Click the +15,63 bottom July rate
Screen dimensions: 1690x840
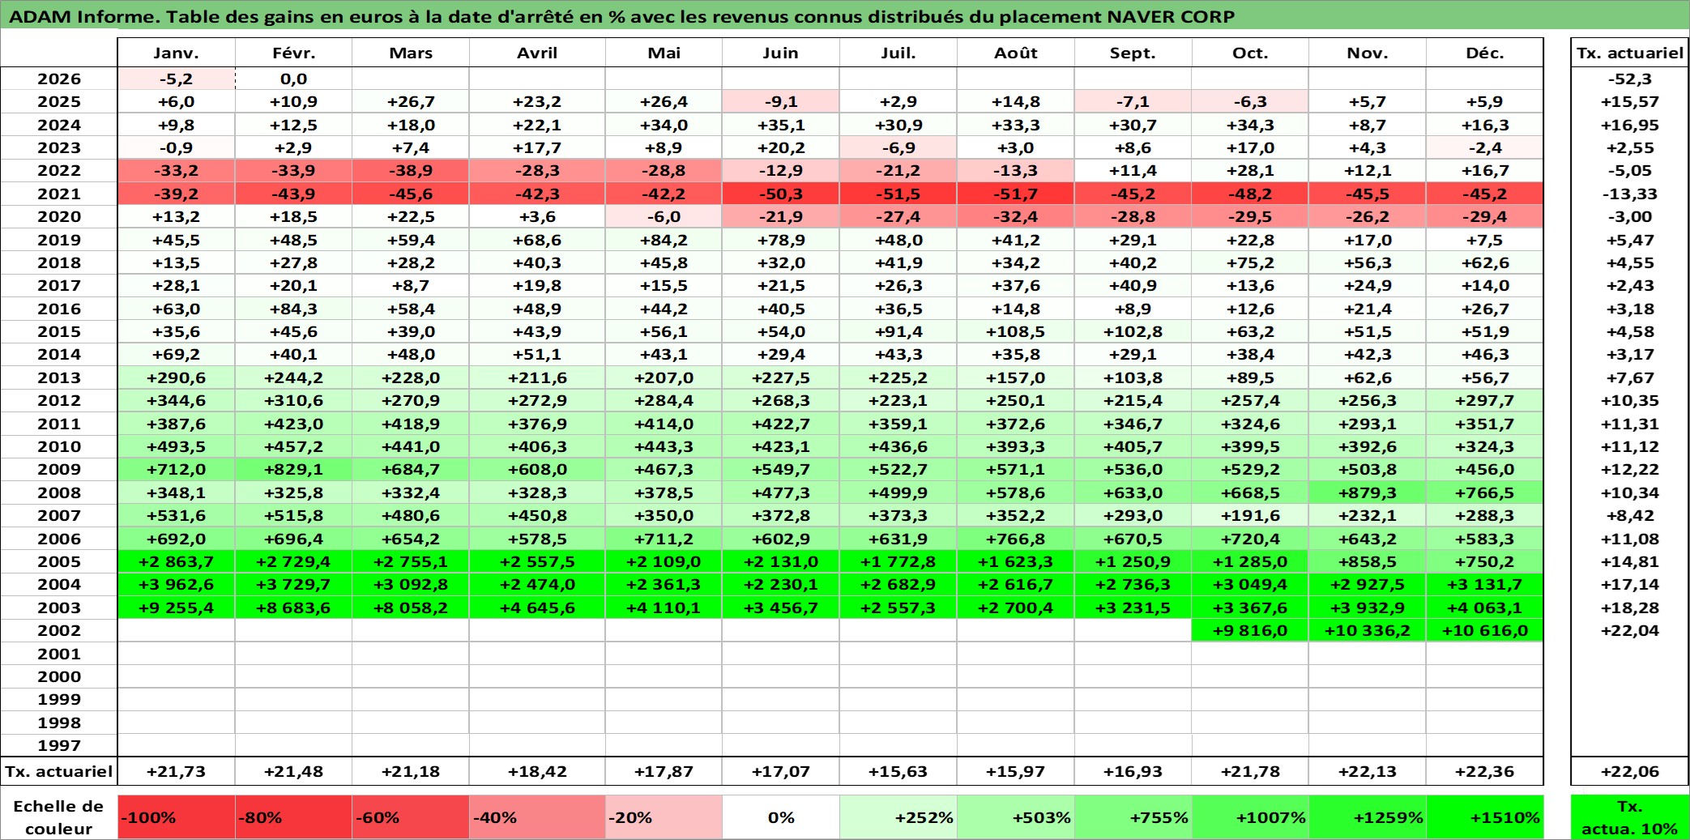click(898, 771)
